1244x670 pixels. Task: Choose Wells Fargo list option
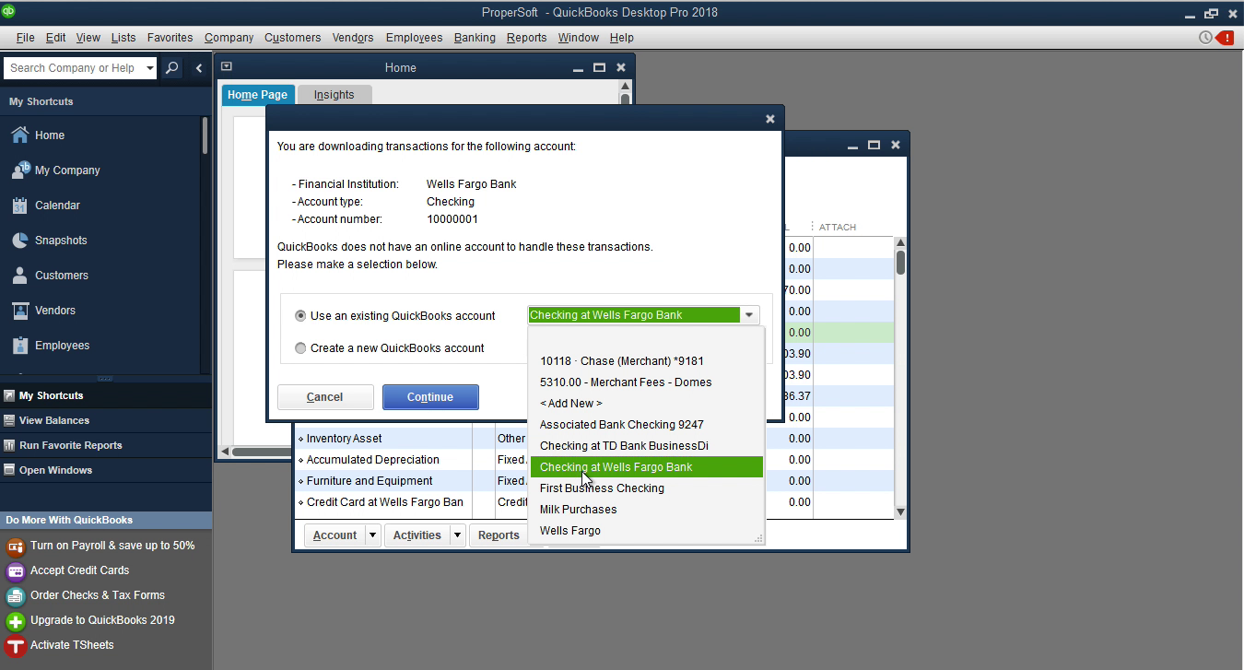(x=647, y=531)
